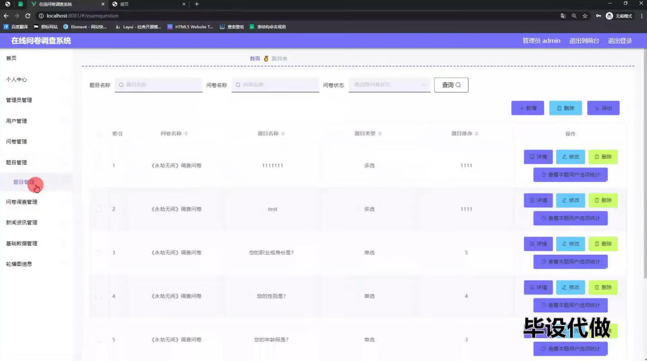Viewport: 647px width, 361px height.
Task: Close the 在线问卷调查系统 browser tab
Action: point(102,4)
